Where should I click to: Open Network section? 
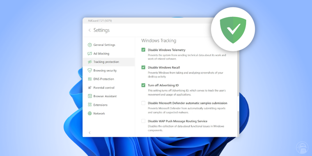tap(109, 113)
